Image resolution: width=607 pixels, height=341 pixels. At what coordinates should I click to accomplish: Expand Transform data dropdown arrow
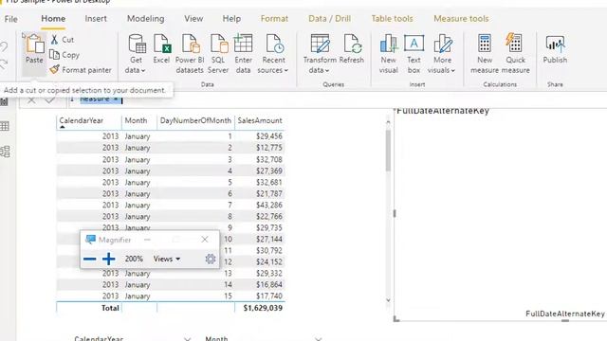tap(327, 71)
